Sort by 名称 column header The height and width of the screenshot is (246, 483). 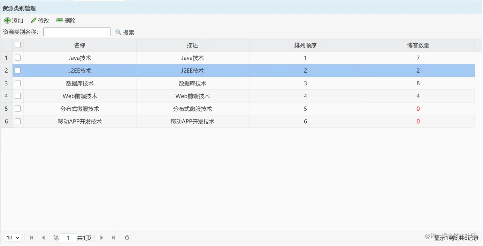[x=80, y=45]
